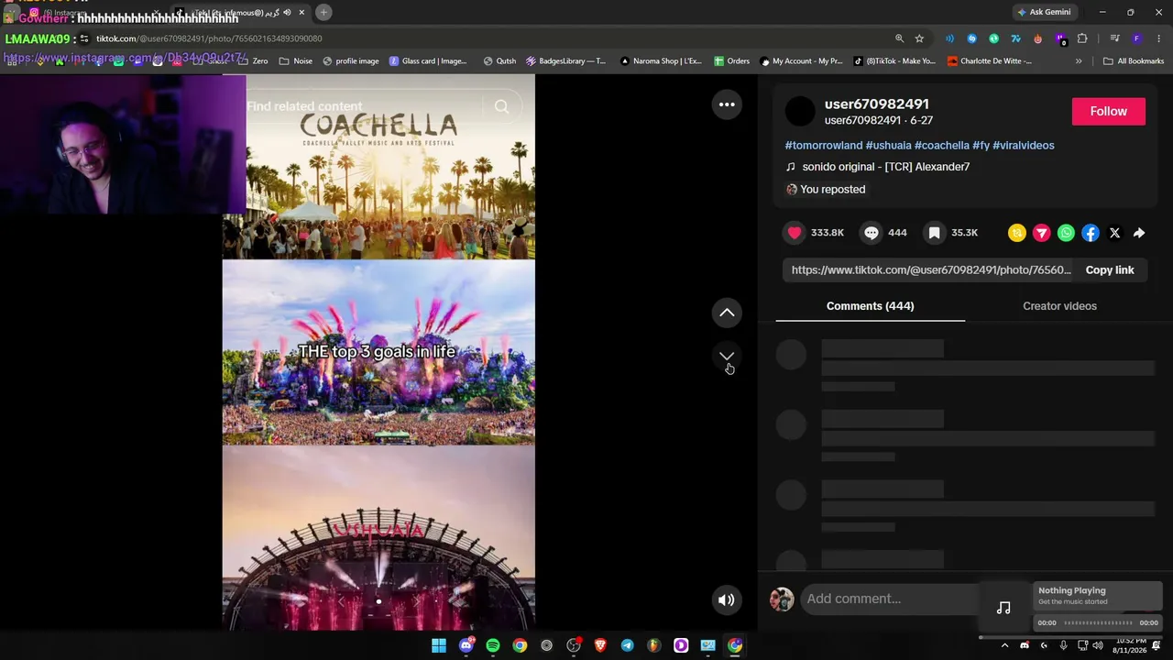Click the Nothing Playing media progress bar
The height and width of the screenshot is (660, 1173).
coord(1098,623)
